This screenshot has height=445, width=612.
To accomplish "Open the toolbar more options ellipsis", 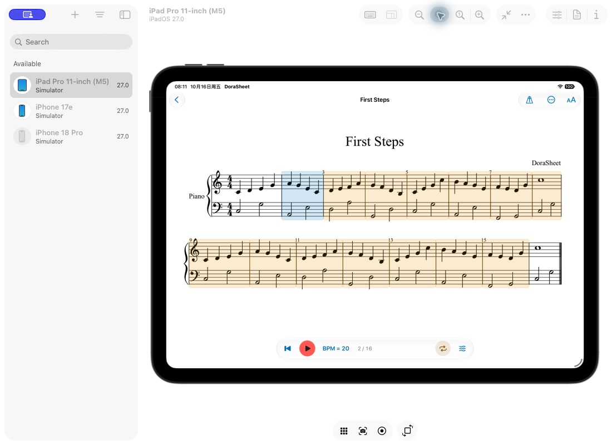I will pyautogui.click(x=525, y=15).
